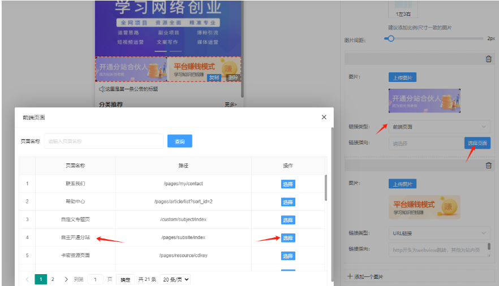499x286 pixels.
Task: Click the 开通分站合伙人 banner in preview
Action: click(x=131, y=69)
